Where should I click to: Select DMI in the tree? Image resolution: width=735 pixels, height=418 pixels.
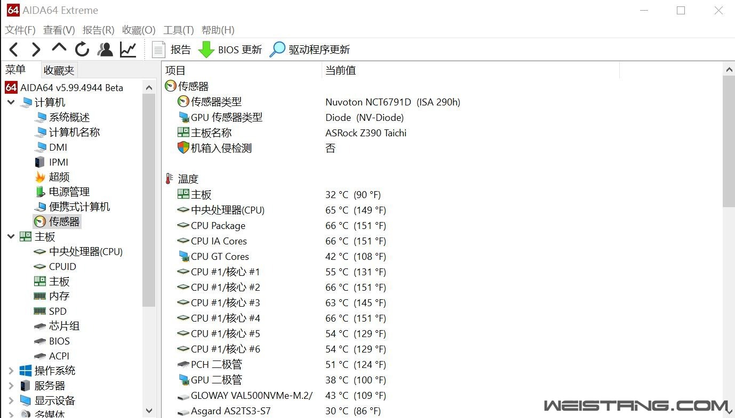(58, 147)
